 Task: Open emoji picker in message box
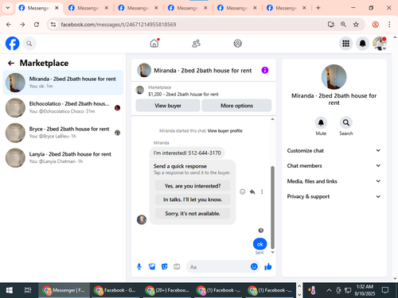coord(254,267)
